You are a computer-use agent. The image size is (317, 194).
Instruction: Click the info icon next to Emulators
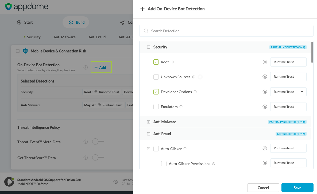click(181, 107)
